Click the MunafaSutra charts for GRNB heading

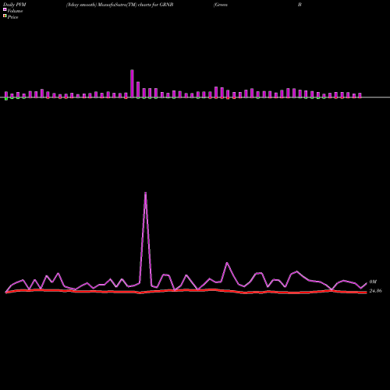120,5
